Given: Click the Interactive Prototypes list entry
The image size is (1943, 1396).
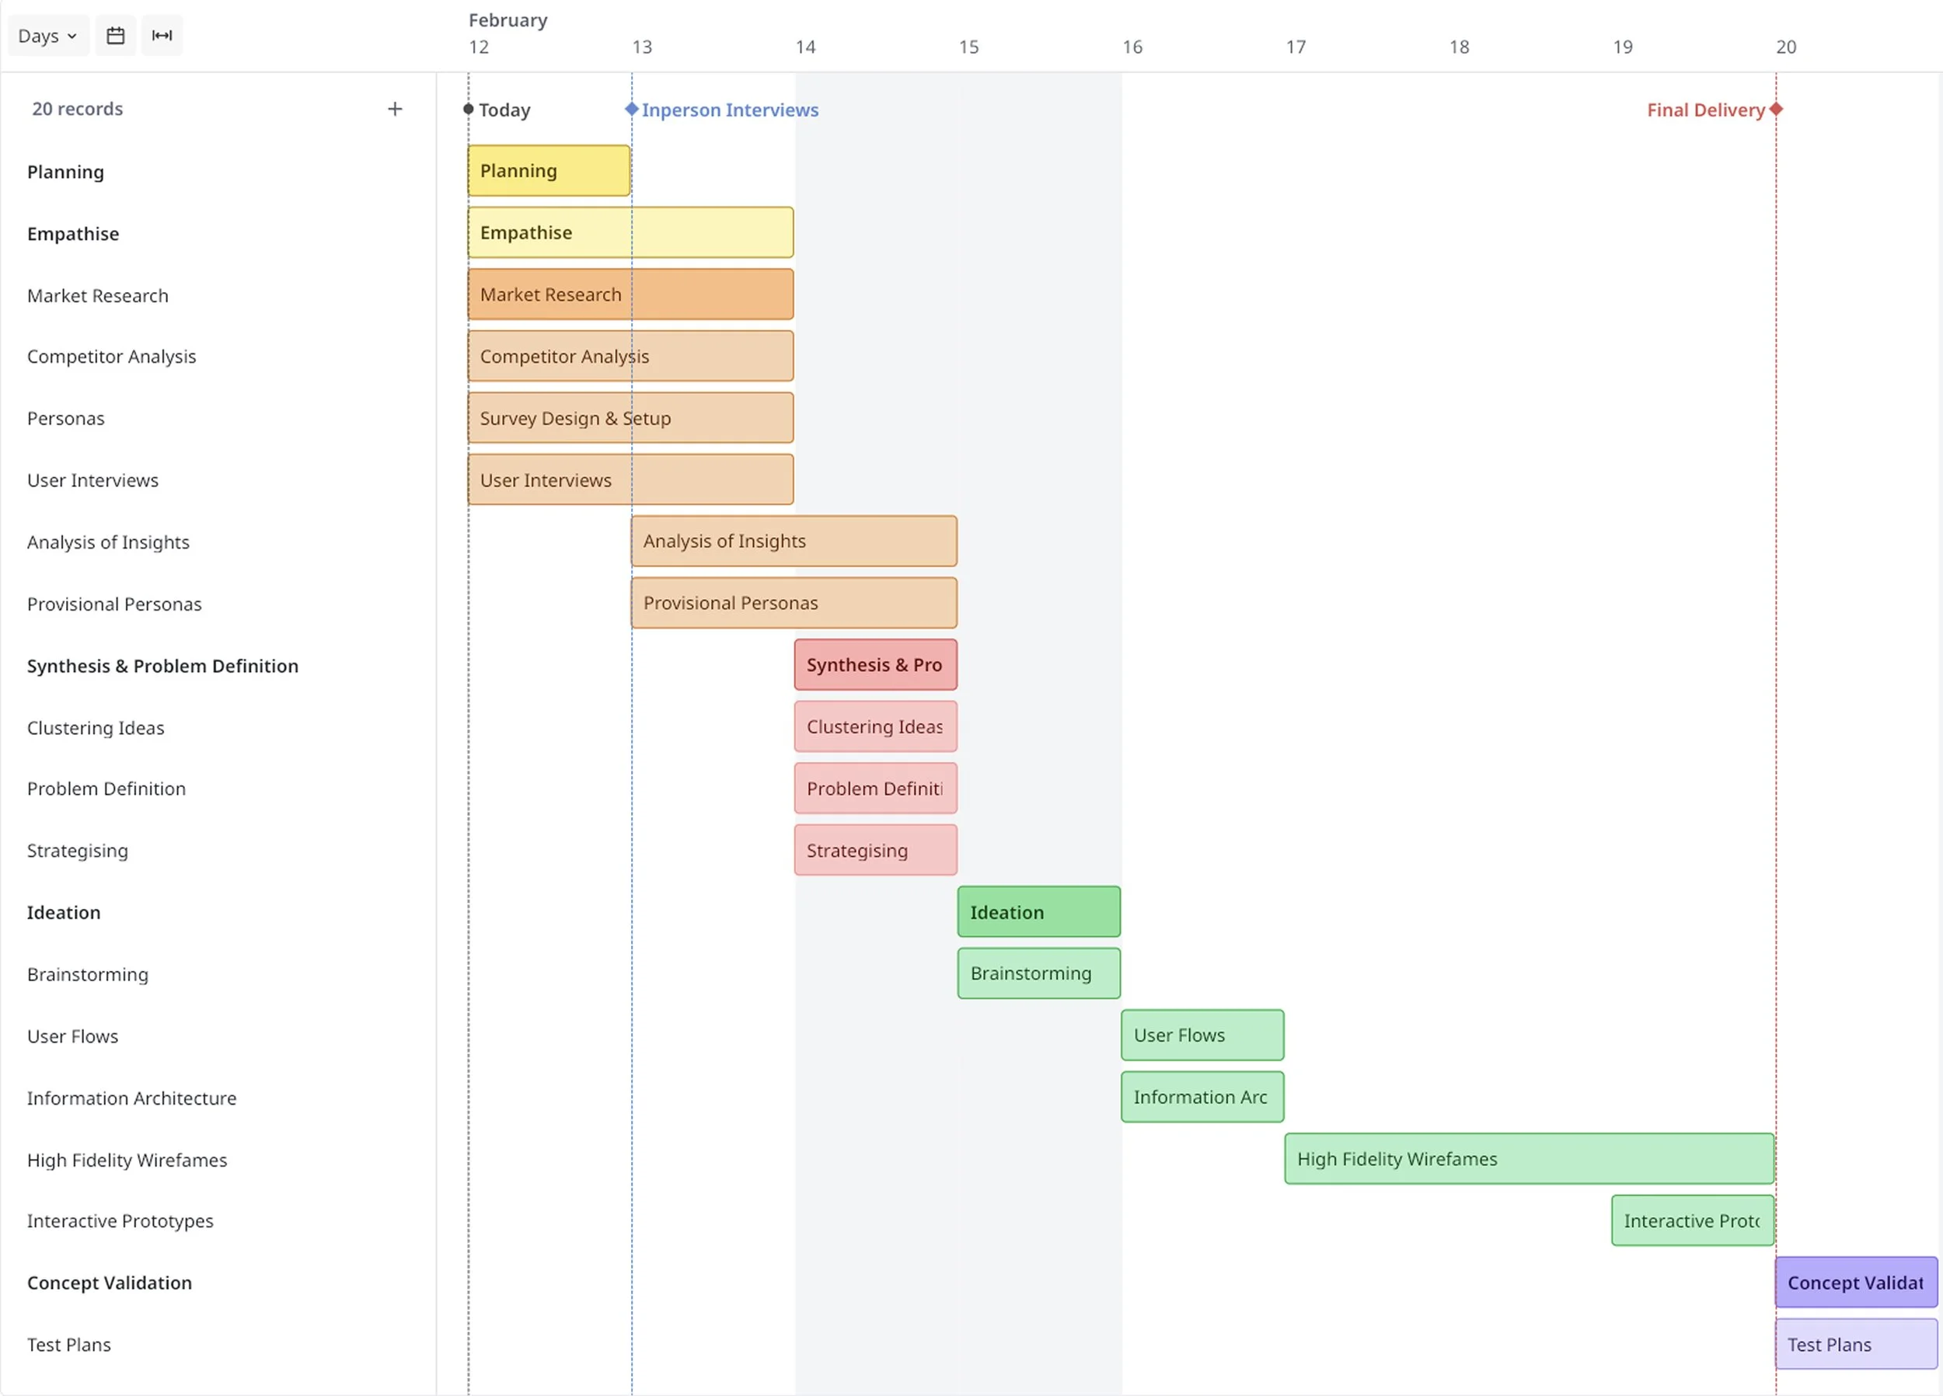Looking at the screenshot, I should click(120, 1221).
